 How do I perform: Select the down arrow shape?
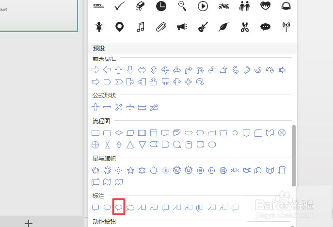pos(130,70)
